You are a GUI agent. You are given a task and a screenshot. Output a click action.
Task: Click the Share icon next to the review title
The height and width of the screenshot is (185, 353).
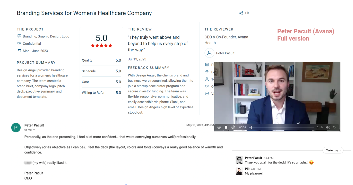click(x=241, y=13)
